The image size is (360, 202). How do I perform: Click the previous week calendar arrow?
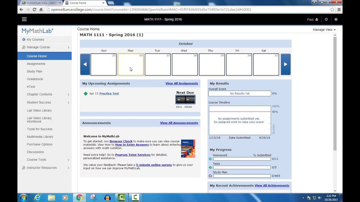point(85,64)
